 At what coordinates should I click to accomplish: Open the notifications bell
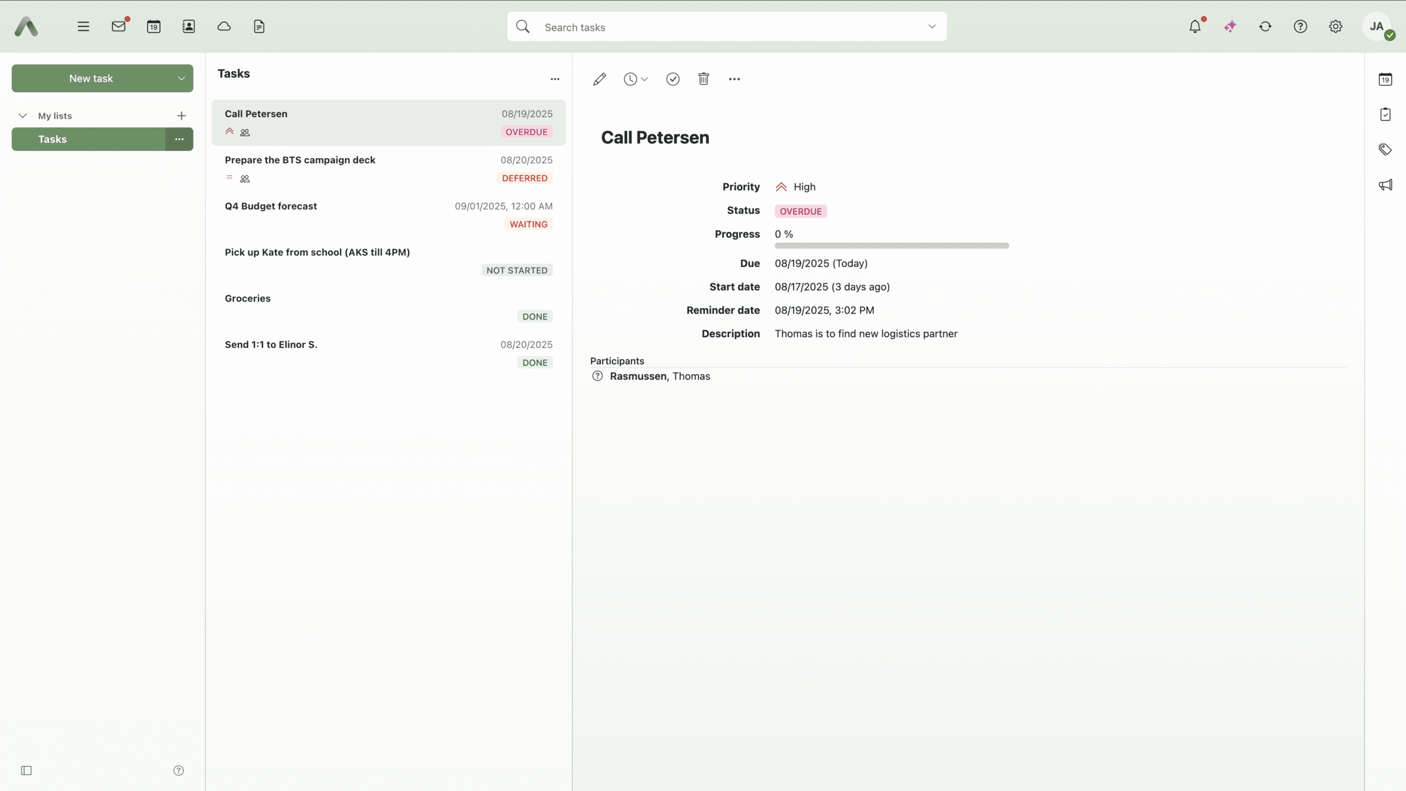tap(1195, 26)
